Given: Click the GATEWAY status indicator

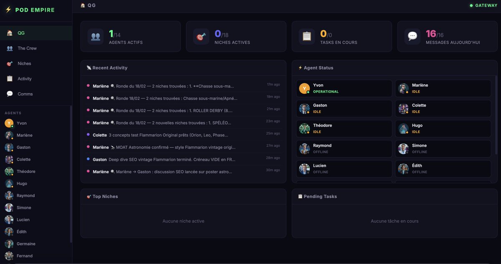Looking at the screenshot, I should (x=483, y=5).
